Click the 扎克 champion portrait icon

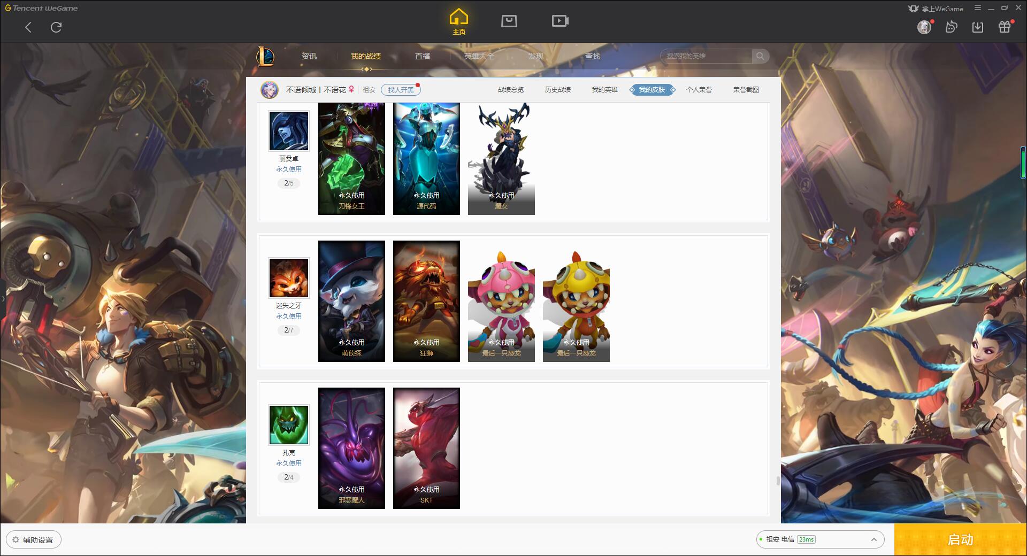click(x=289, y=425)
